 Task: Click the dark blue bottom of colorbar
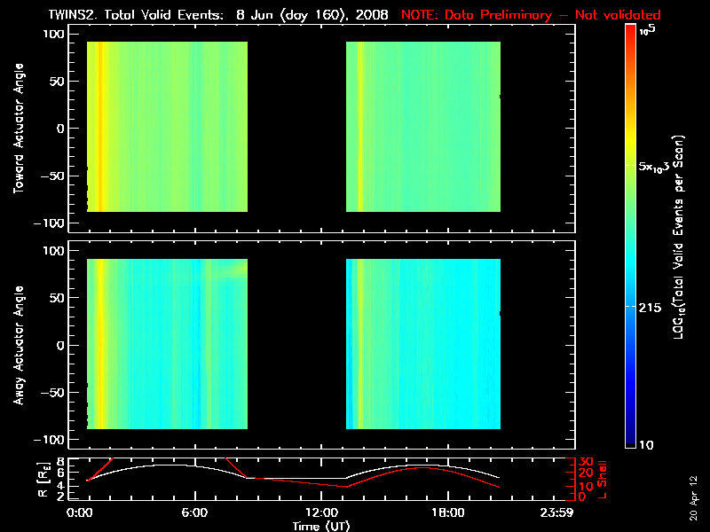629,439
